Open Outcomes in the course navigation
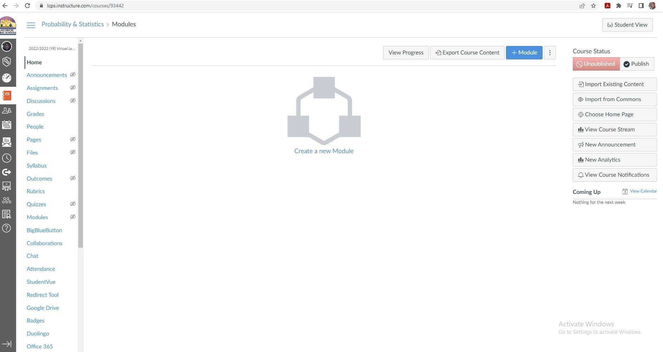This screenshot has height=352, width=663. pyautogui.click(x=39, y=179)
